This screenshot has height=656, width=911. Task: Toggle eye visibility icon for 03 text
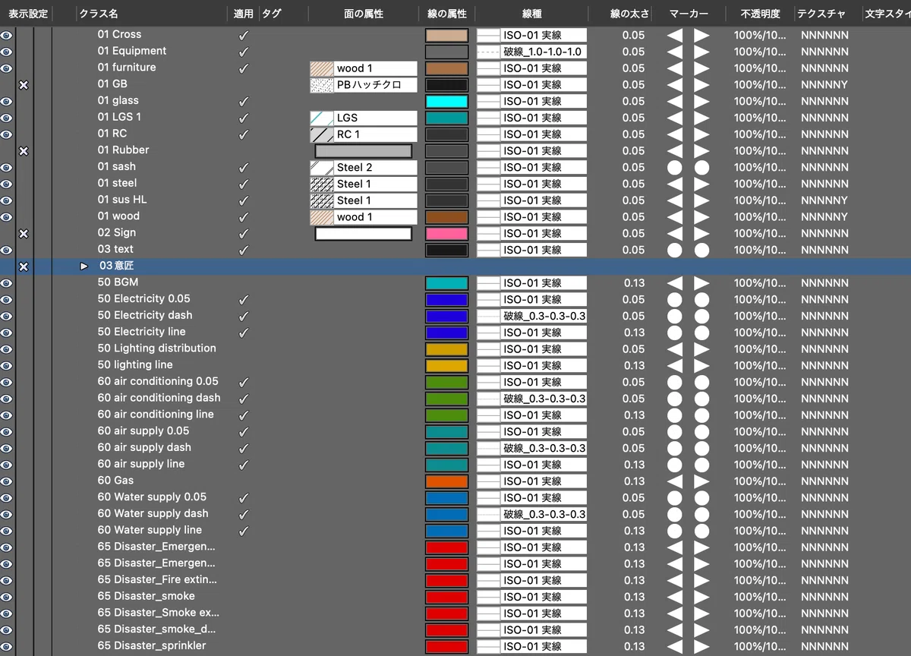[6, 250]
